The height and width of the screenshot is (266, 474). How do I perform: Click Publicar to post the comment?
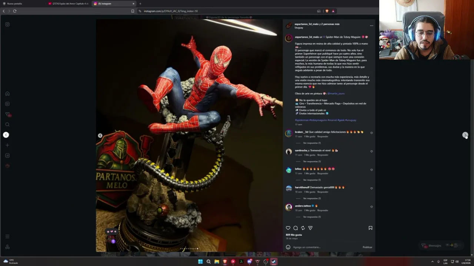coord(367,247)
